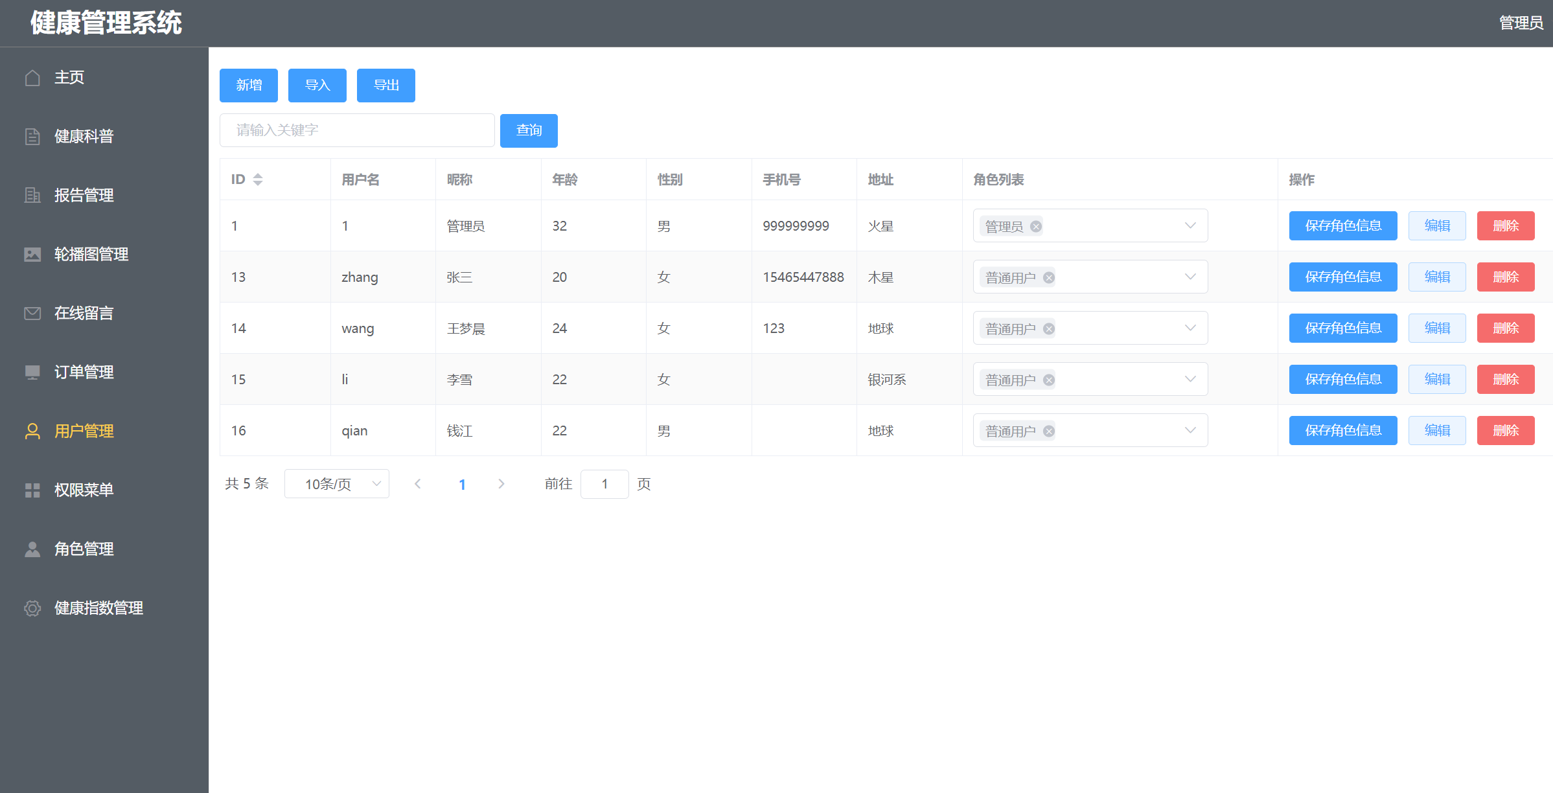Click the gear icon beside 健康指数管理
The image size is (1553, 793).
[x=32, y=608]
